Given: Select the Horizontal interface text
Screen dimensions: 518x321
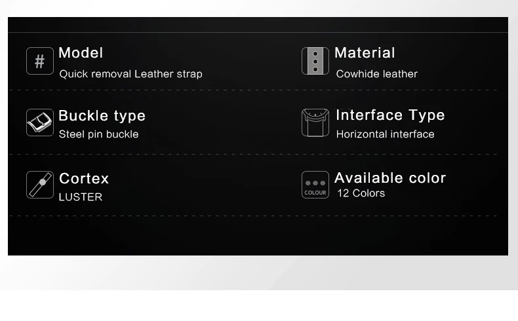Looking at the screenshot, I should tap(385, 134).
